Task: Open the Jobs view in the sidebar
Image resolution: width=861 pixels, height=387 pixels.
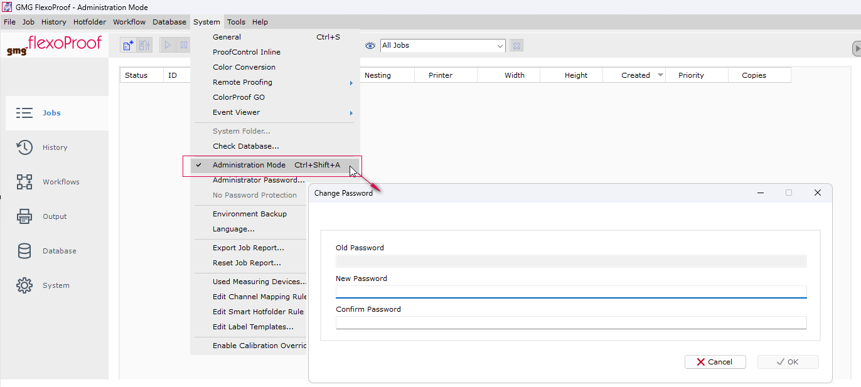Action: (x=57, y=113)
